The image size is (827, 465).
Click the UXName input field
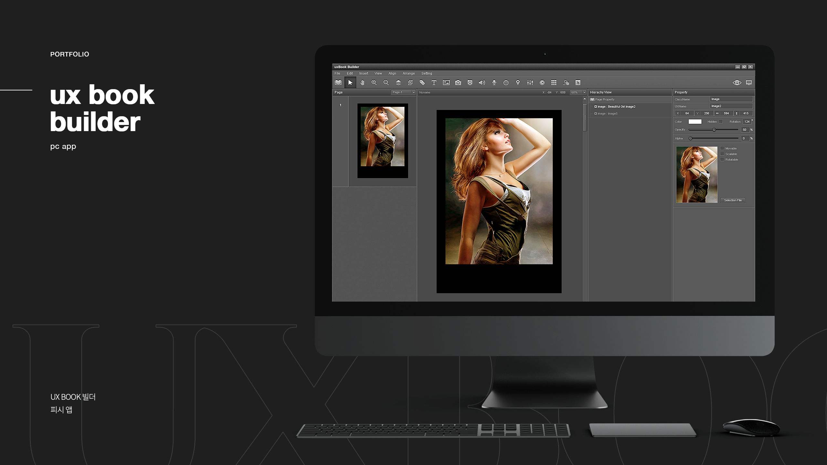pos(731,106)
